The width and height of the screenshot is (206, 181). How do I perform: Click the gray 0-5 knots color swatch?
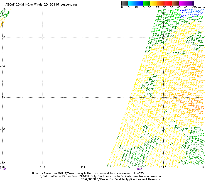(x=125, y=3)
